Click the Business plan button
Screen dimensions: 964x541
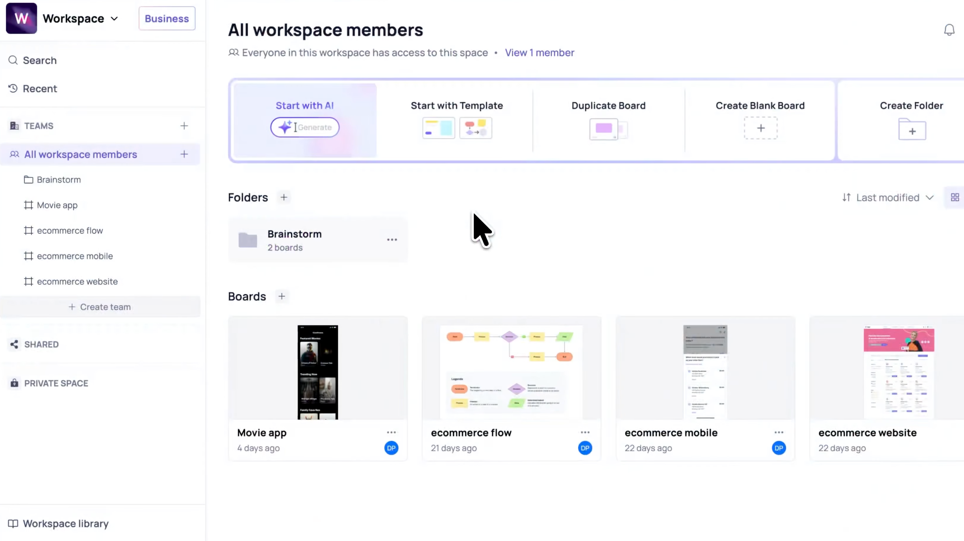(167, 19)
